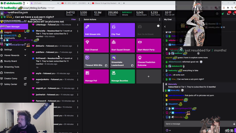
Task: Open options for flameson4 followed entry
Action: coord(78,101)
